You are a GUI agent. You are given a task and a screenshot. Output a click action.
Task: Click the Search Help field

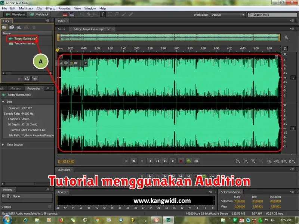coord(272,15)
